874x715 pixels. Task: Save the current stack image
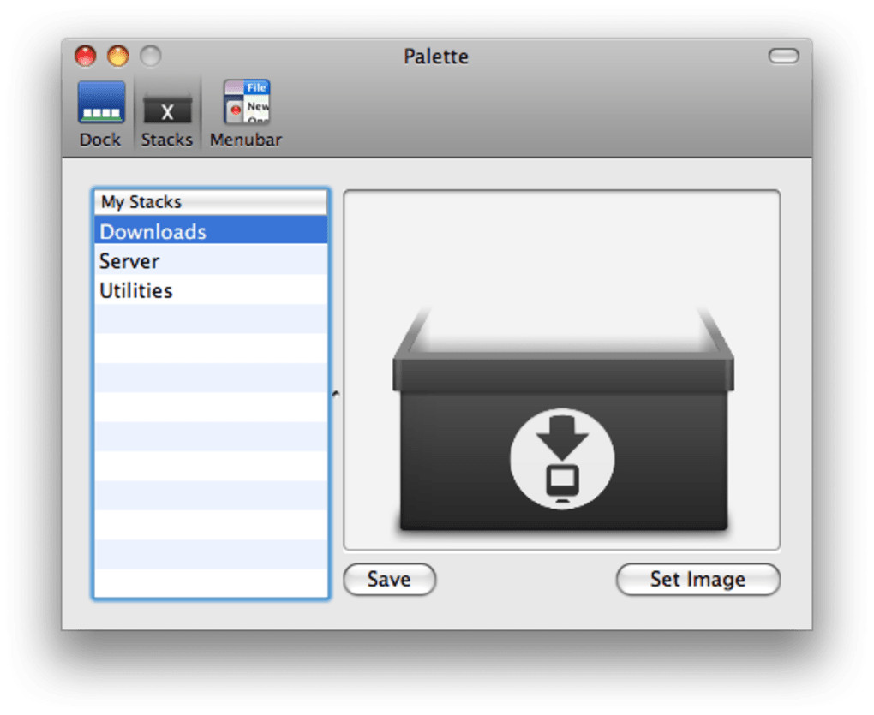coord(389,579)
